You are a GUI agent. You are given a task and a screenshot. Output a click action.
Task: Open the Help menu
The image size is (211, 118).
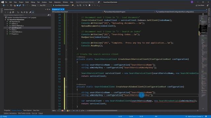coord(72,2)
